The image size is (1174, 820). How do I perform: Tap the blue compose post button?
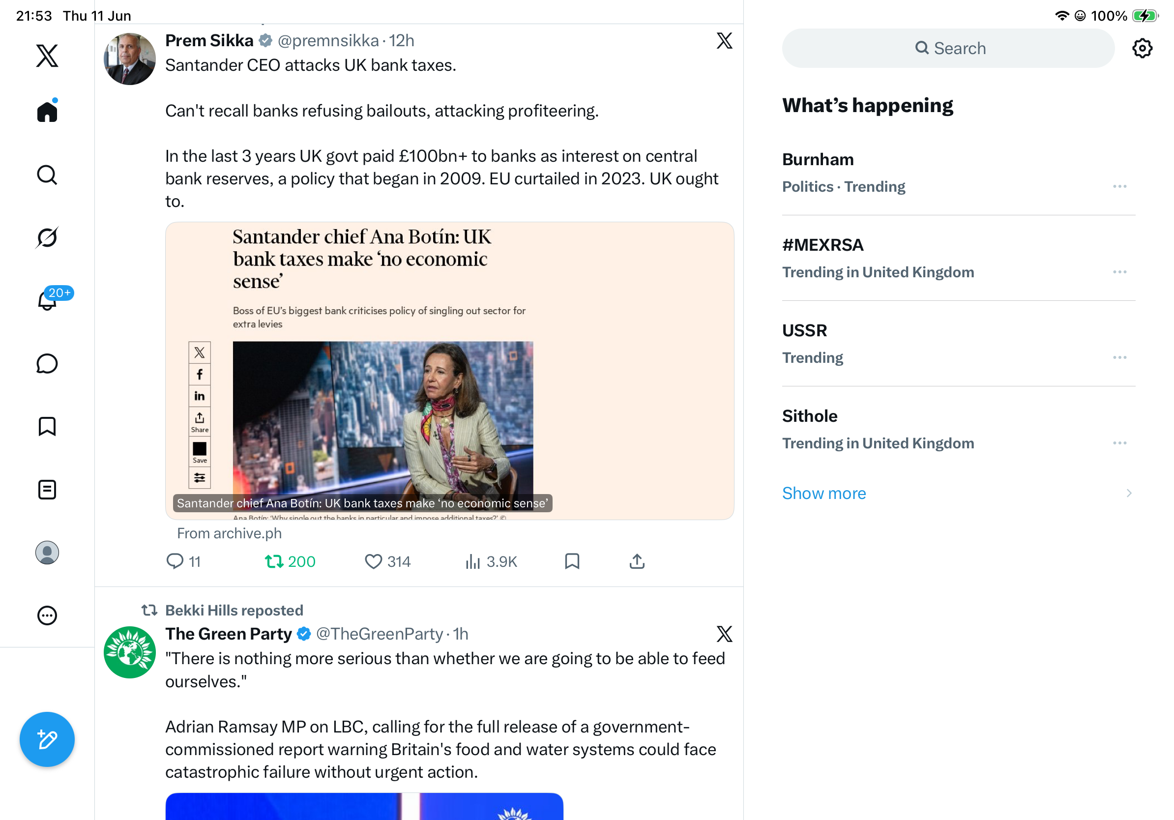[x=47, y=739]
